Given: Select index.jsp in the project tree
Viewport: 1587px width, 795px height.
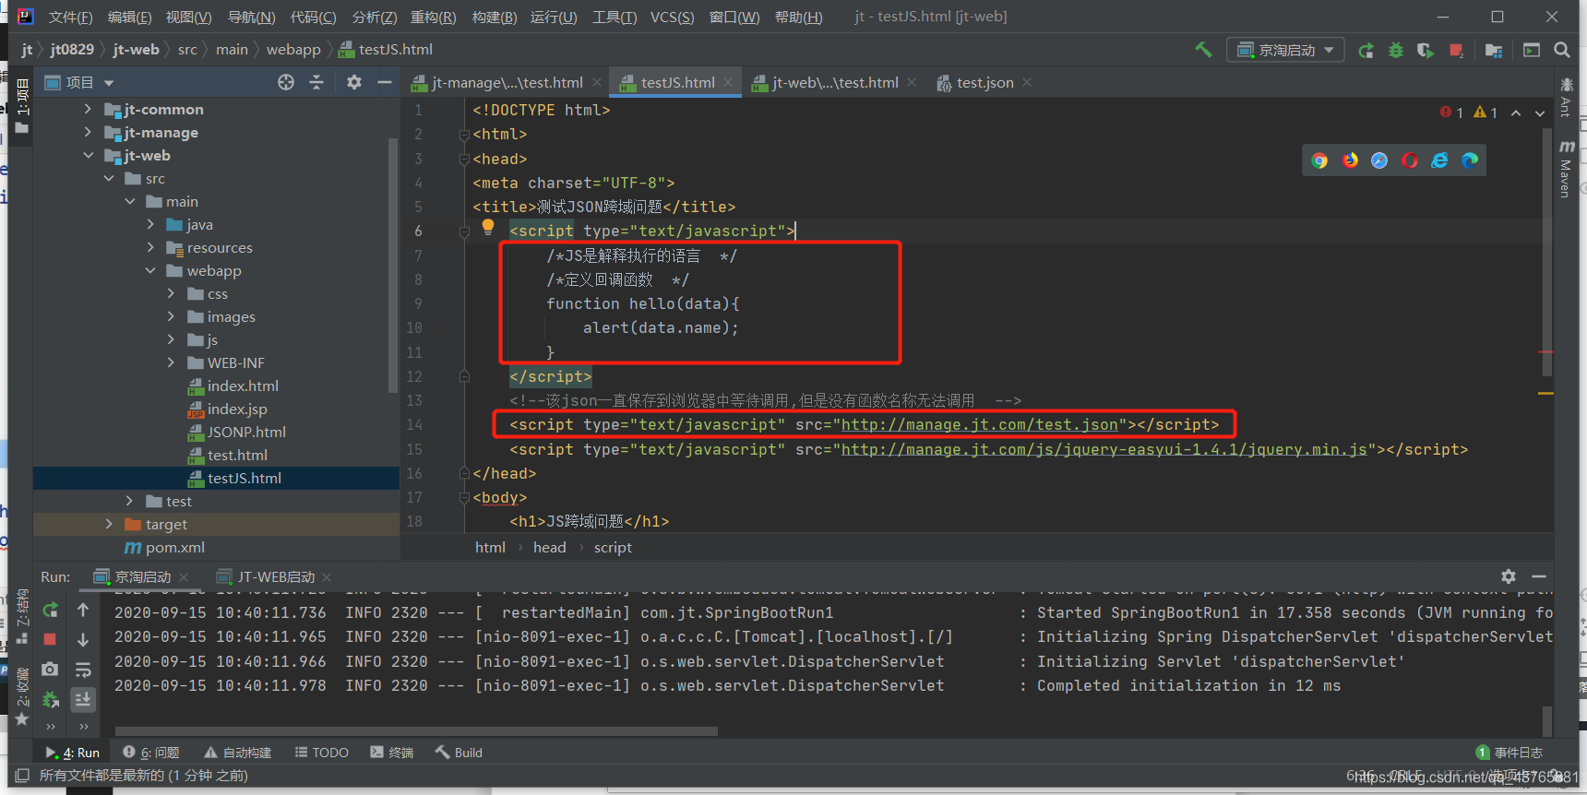Looking at the screenshot, I should [237, 409].
